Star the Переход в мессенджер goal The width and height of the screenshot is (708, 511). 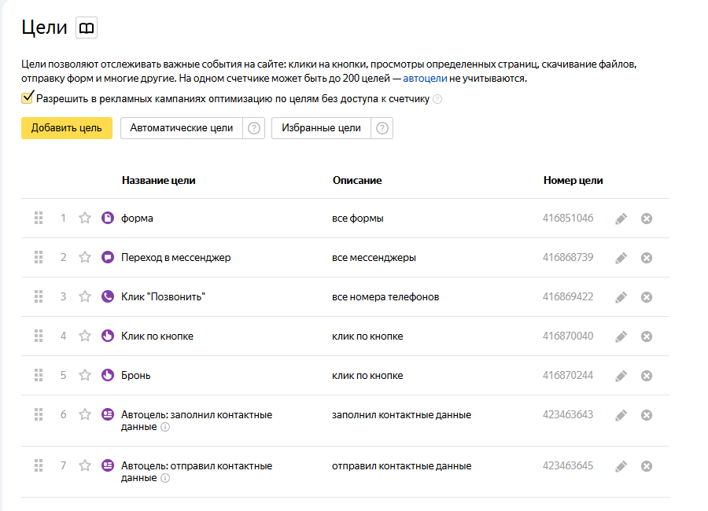click(85, 257)
